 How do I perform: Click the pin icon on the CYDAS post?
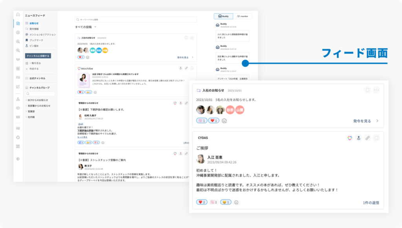tap(358, 138)
